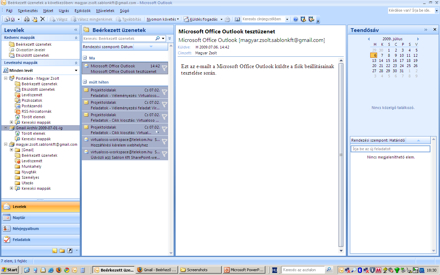Image resolution: width=440 pixels, height=275 pixels.
Task: Select July 15 in the calendar
Action: tap(388, 60)
